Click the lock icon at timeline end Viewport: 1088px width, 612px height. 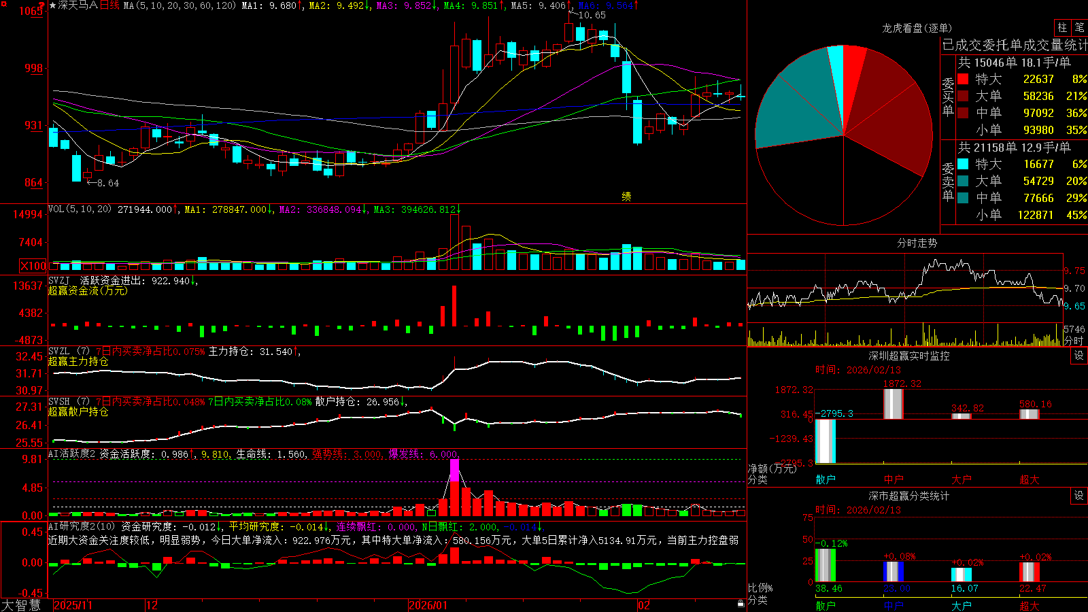[x=741, y=603]
